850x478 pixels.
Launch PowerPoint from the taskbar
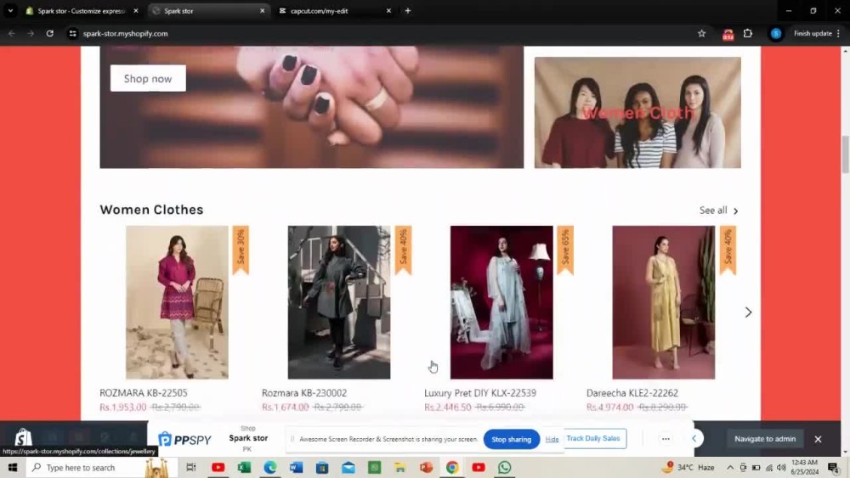coord(426,467)
